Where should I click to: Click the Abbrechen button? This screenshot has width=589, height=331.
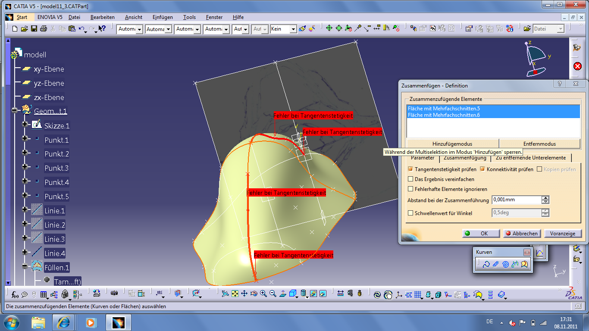[521, 233]
